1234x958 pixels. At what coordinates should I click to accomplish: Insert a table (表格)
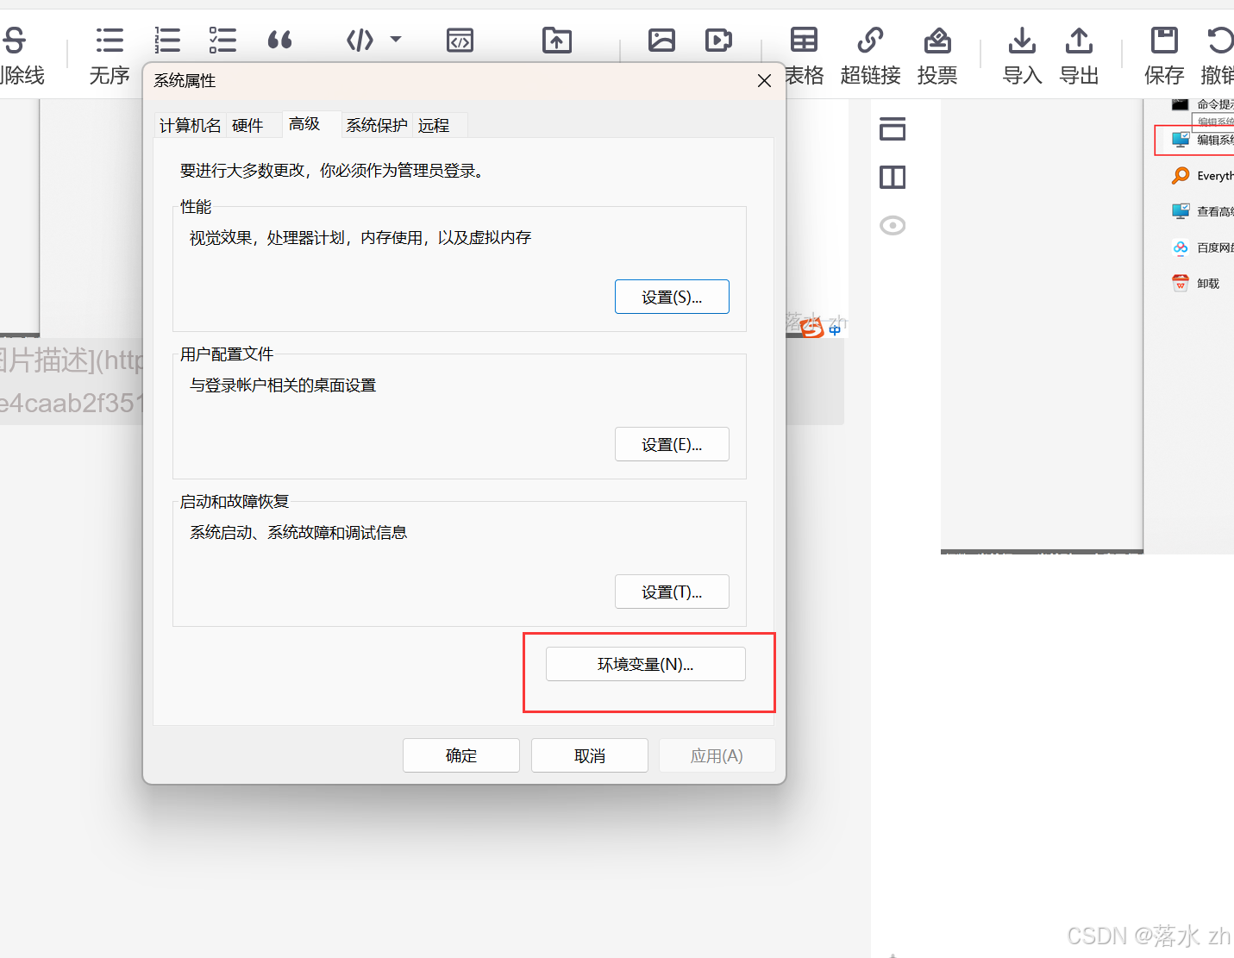pyautogui.click(x=804, y=55)
